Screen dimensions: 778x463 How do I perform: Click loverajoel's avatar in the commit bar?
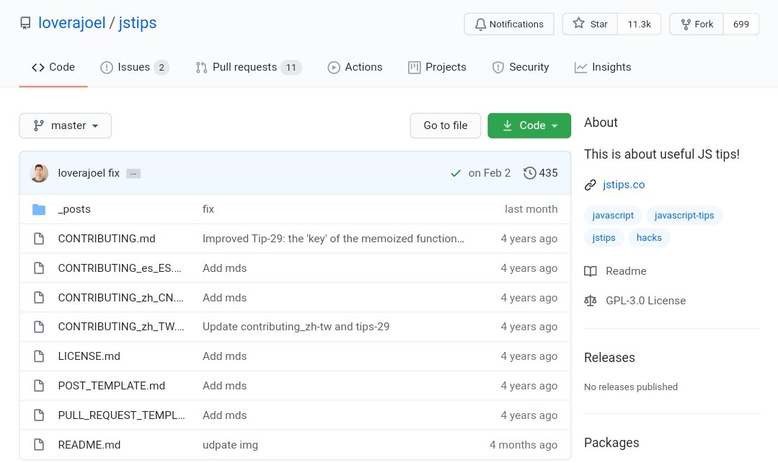[x=39, y=172]
